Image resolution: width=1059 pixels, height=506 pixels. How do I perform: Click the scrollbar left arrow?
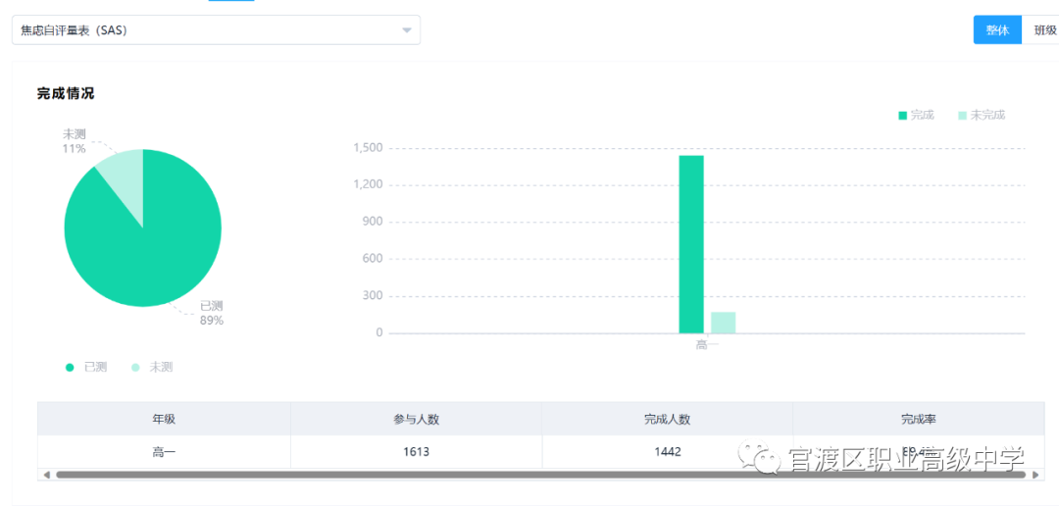[46, 475]
